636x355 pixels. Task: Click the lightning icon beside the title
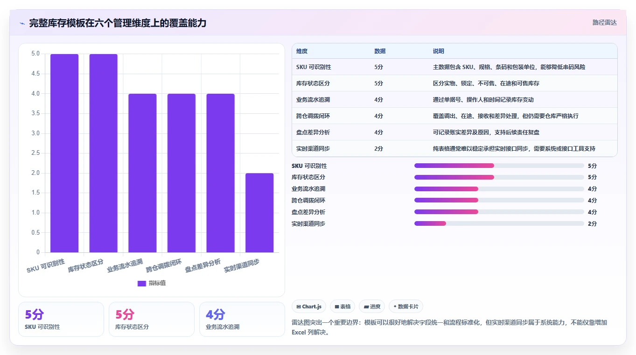pyautogui.click(x=22, y=23)
